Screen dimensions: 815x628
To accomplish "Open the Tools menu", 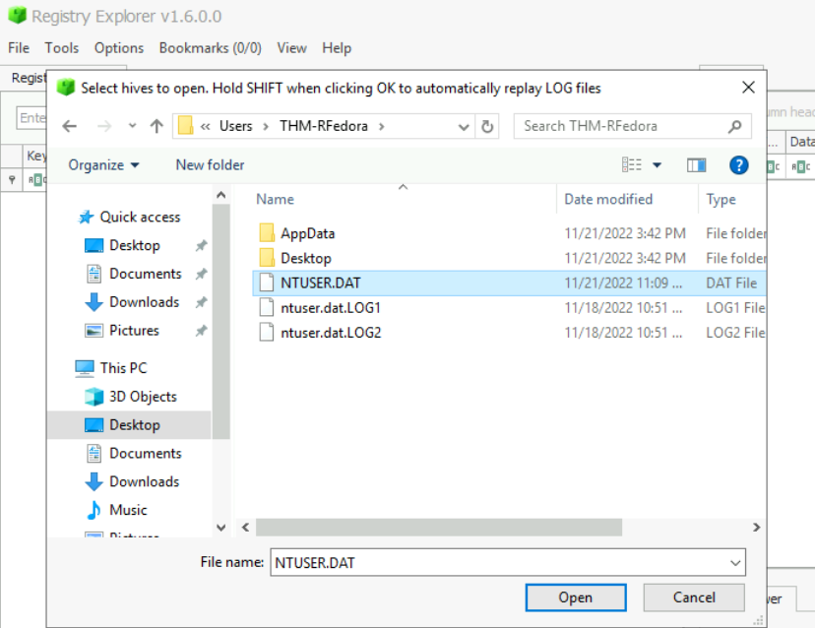I will pyautogui.click(x=61, y=47).
